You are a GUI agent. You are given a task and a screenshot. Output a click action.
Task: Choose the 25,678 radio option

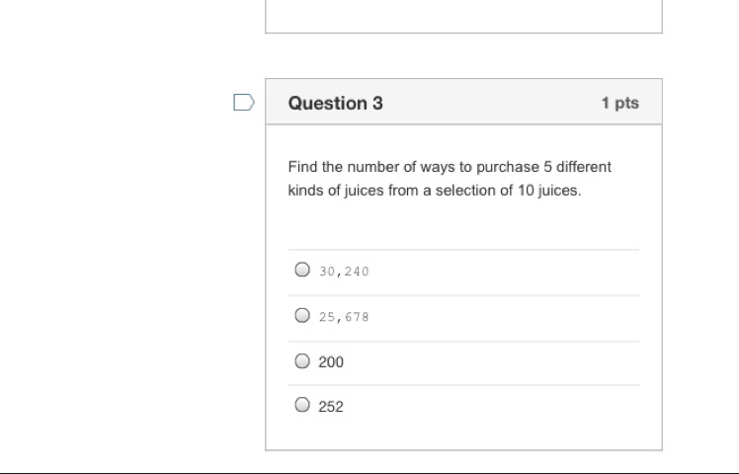[302, 316]
